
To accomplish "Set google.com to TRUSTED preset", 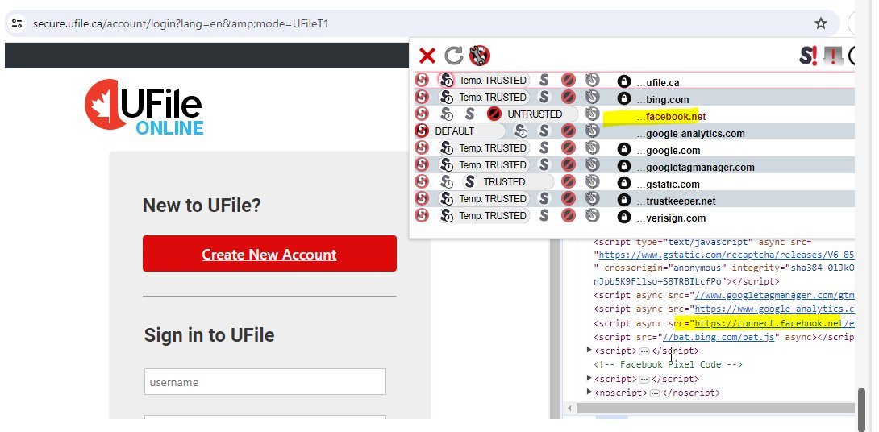I will click(544, 148).
